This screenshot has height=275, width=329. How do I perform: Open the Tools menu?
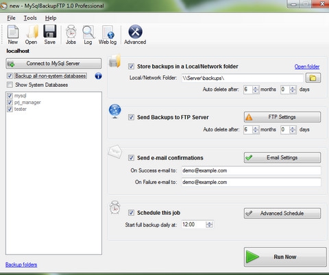pos(30,18)
